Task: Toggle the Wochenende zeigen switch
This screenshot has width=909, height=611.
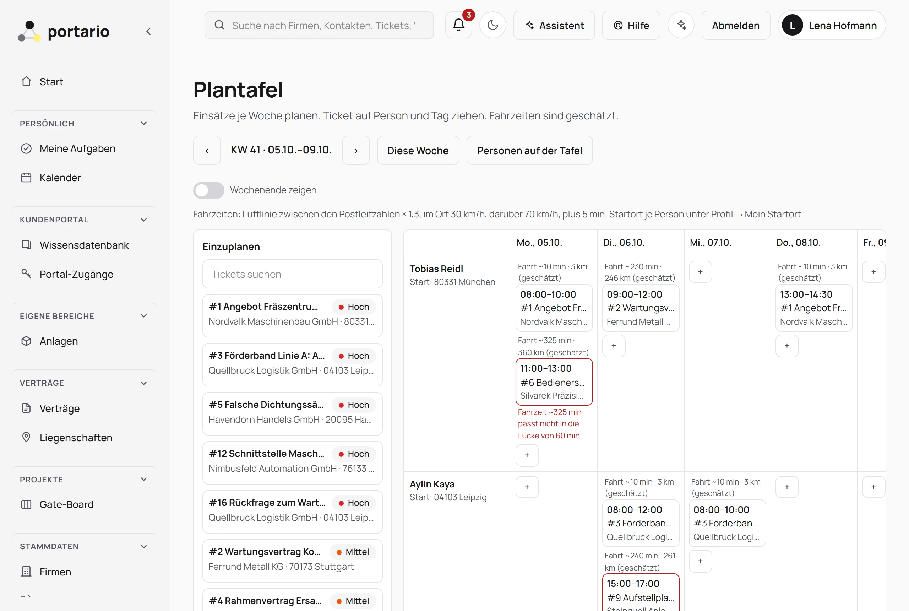Action: (x=209, y=190)
